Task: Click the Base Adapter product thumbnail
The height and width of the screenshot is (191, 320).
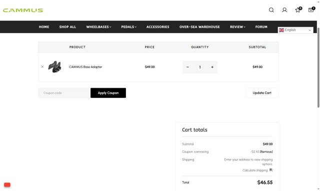Action: pyautogui.click(x=54, y=67)
